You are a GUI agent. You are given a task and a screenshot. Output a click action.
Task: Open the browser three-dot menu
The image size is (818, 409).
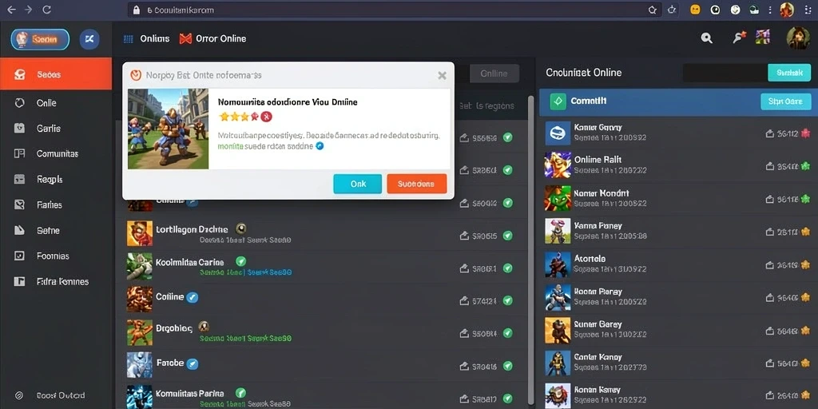click(770, 10)
